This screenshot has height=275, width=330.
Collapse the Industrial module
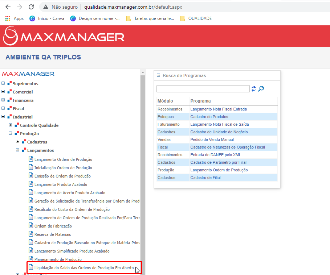tap(3, 117)
